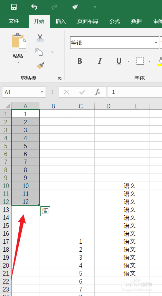Select column A header
The image size is (162, 296).
click(x=26, y=106)
